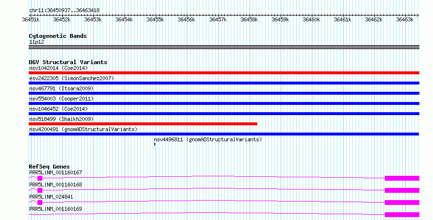
Task: Select the PRR5L|NM_001160168 transcript label
Action: click(55, 185)
